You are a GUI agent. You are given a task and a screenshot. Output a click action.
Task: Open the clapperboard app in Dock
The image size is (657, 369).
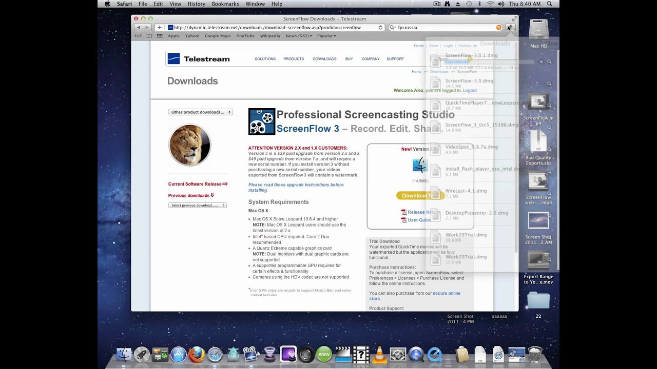pos(342,355)
